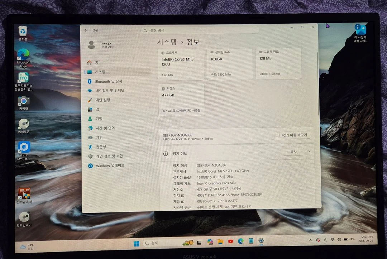Collapse the 장치 정보 section chevron
This screenshot has height=259, width=387.
point(309,152)
